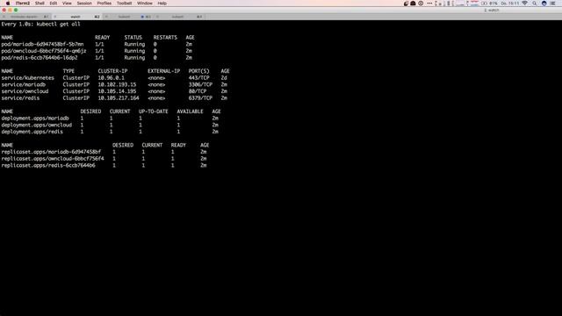
Task: Click replicaset.apps/mariadb-6d947458bf row name
Action: pos(51,152)
